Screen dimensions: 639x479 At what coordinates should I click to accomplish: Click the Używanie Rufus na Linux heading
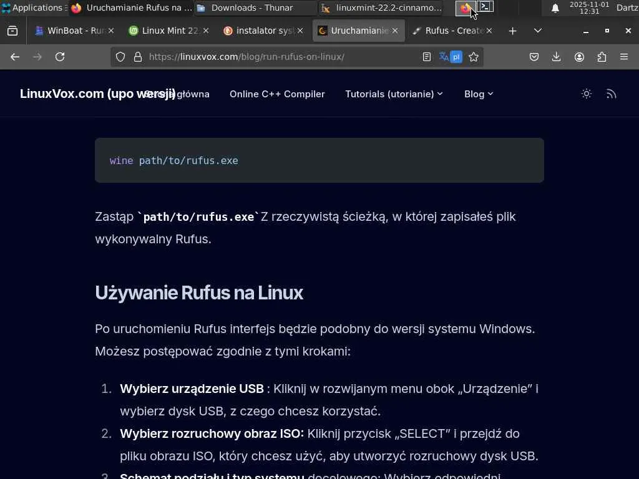pos(199,293)
